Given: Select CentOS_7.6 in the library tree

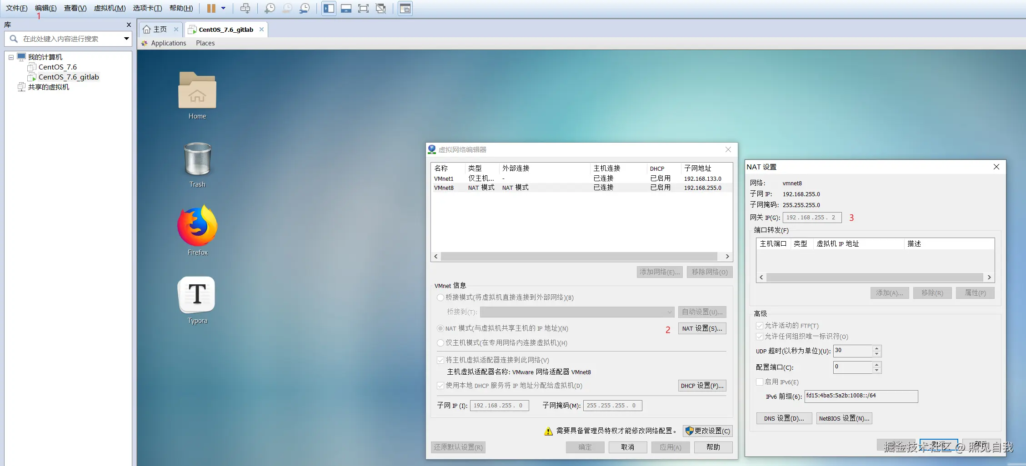Looking at the screenshot, I should click(57, 67).
